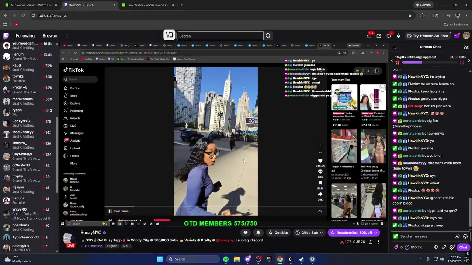Image resolution: width=472 pixels, height=265 pixels.
Task: Click the Twitch search magnifier button
Action: [x=268, y=36]
